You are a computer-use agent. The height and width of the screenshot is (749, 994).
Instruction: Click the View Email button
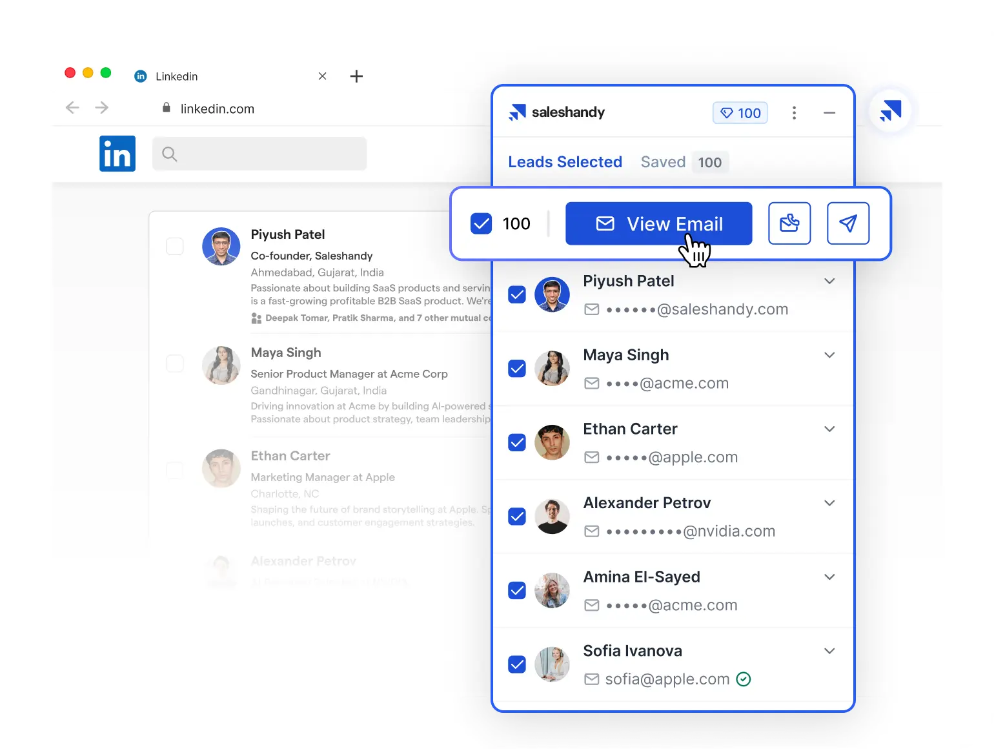[x=658, y=223]
